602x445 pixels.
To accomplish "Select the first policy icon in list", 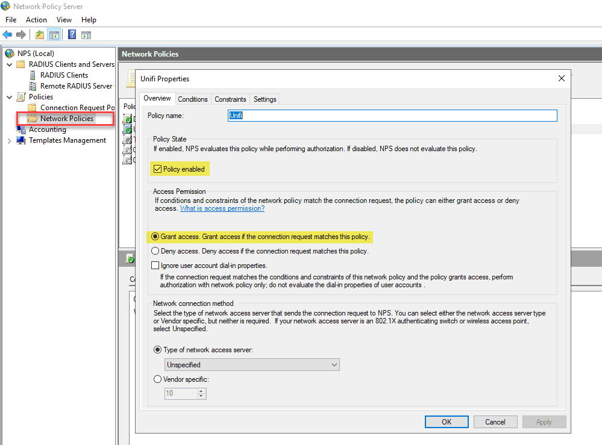I will [127, 119].
